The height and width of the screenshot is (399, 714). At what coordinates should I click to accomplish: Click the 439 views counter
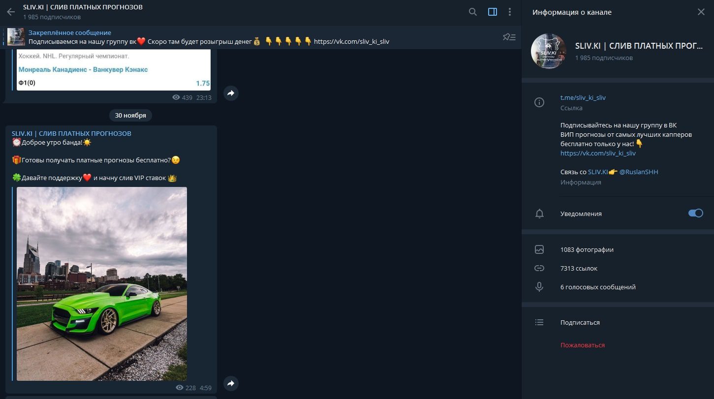click(x=183, y=97)
